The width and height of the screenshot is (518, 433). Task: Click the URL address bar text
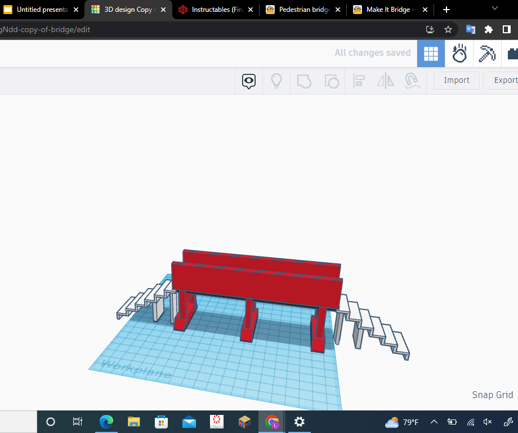(45, 29)
